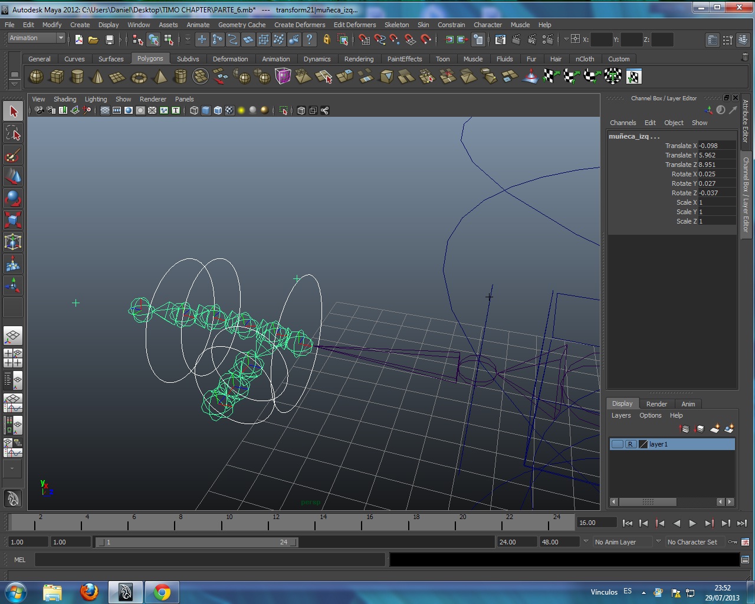Switch to single perspective view layout
Image resolution: width=755 pixels, height=604 pixels.
coord(13,336)
